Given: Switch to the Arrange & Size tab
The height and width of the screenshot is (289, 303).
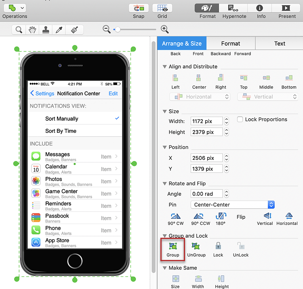Looking at the screenshot, I should (182, 44).
